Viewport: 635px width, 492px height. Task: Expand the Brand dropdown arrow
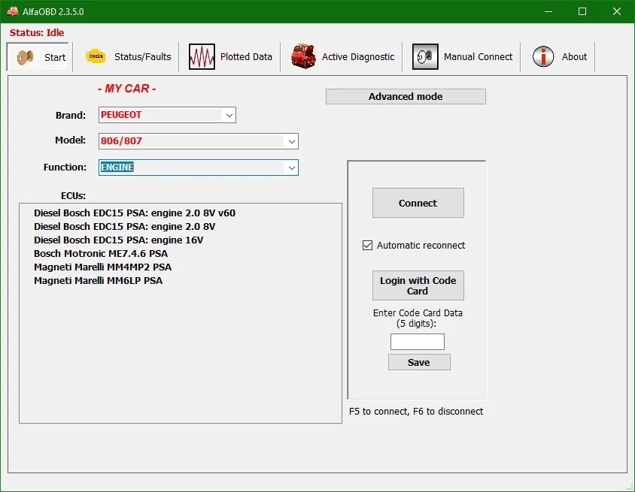click(x=229, y=115)
